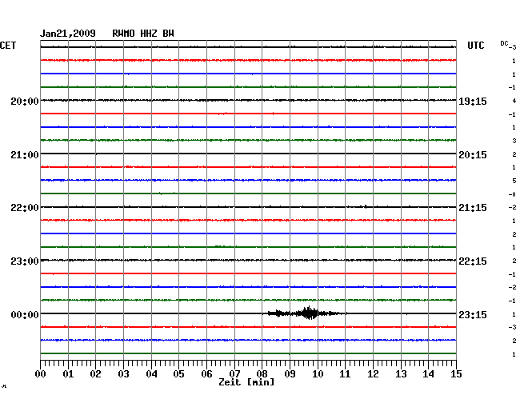Click the "08" minute tick label
The height and width of the screenshot is (395, 520).
pos(262,374)
